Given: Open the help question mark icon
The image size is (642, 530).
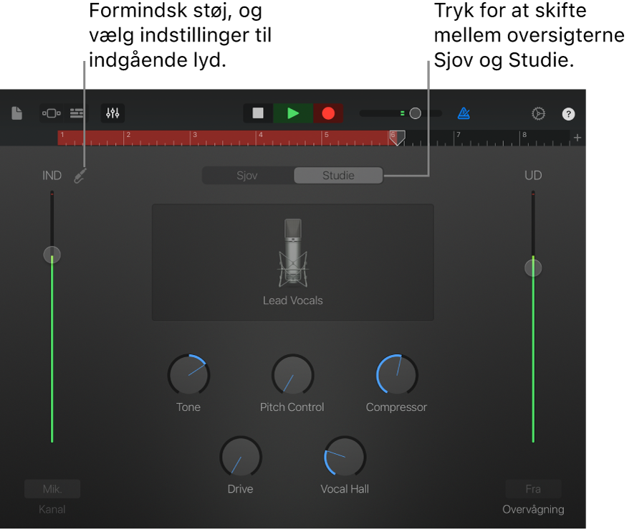Looking at the screenshot, I should (x=568, y=114).
